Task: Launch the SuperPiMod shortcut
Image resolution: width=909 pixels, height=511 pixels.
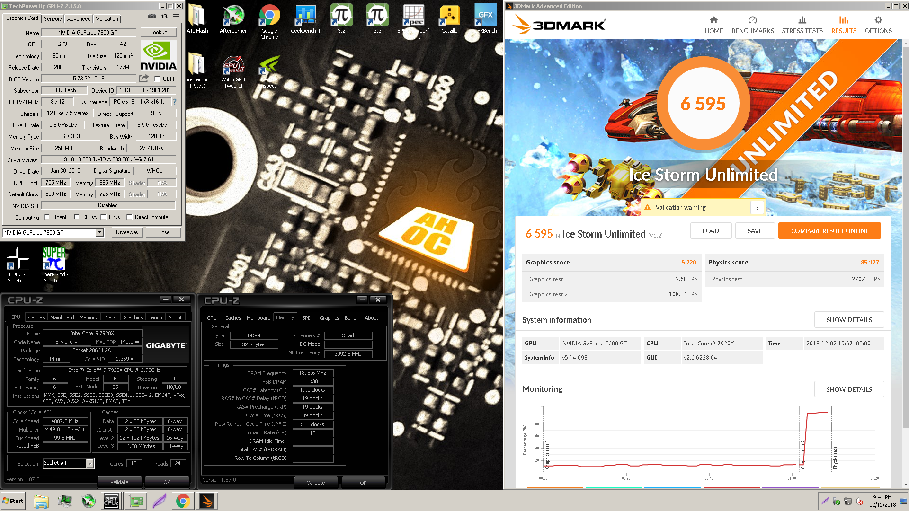Action: coord(53,265)
